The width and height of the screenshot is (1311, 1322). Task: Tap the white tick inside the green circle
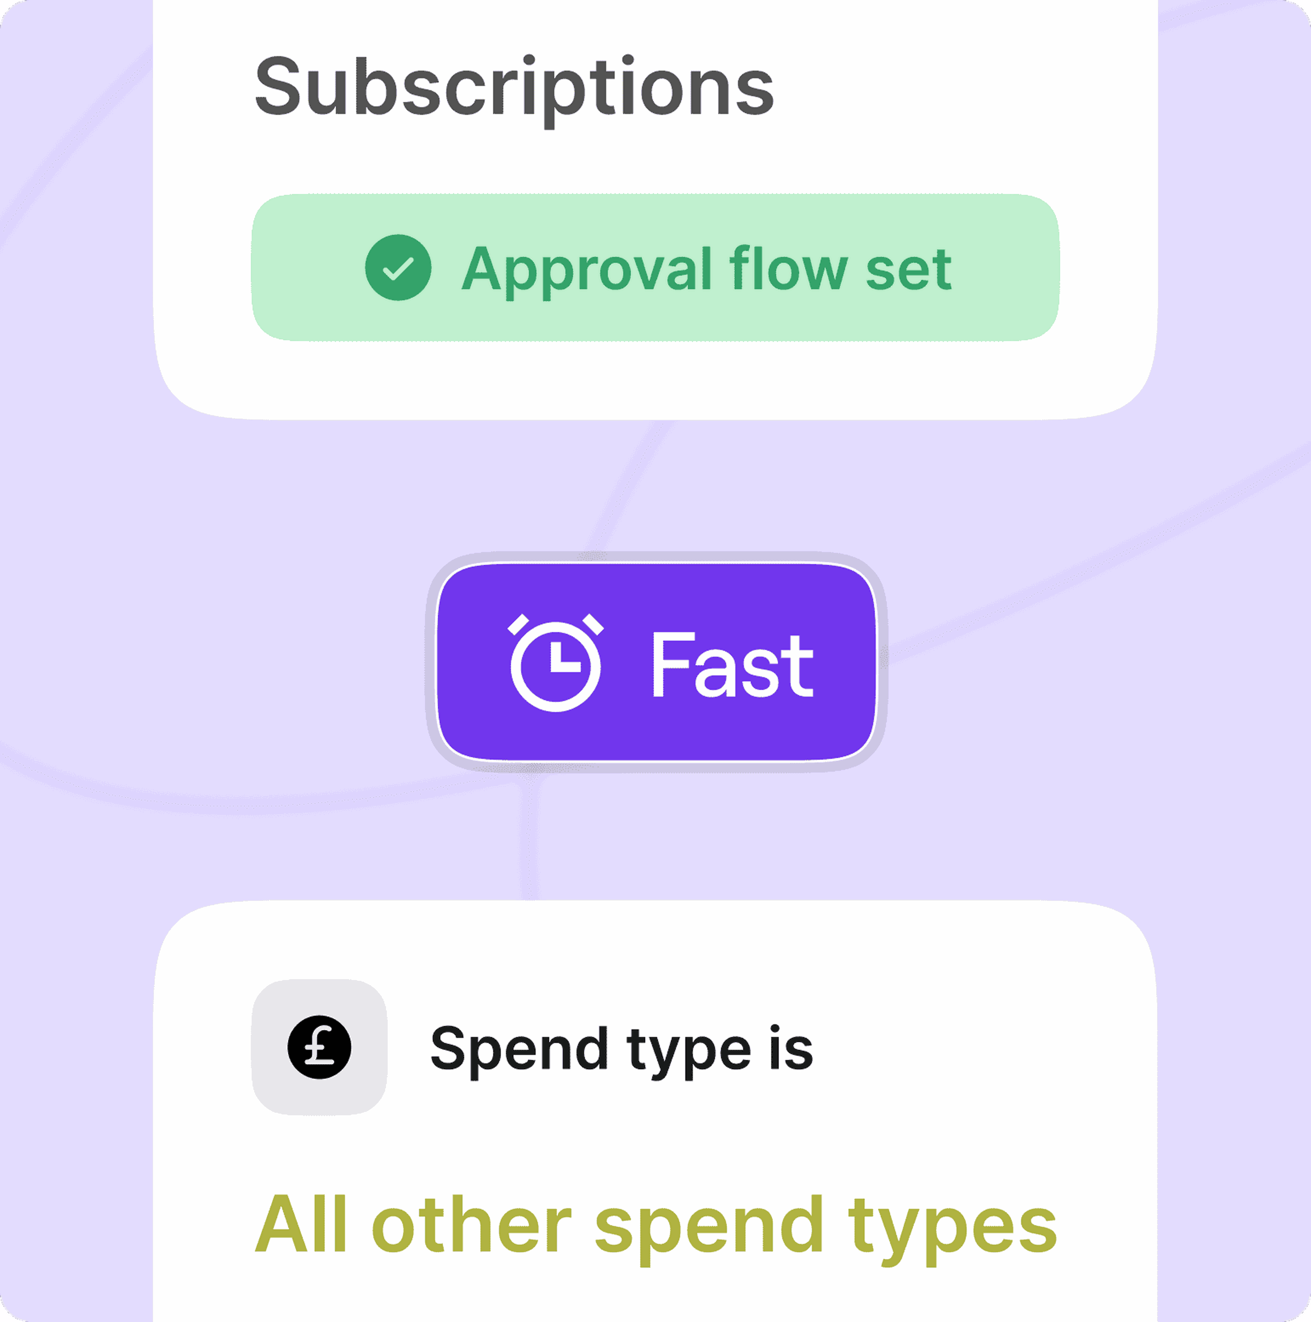(x=398, y=268)
